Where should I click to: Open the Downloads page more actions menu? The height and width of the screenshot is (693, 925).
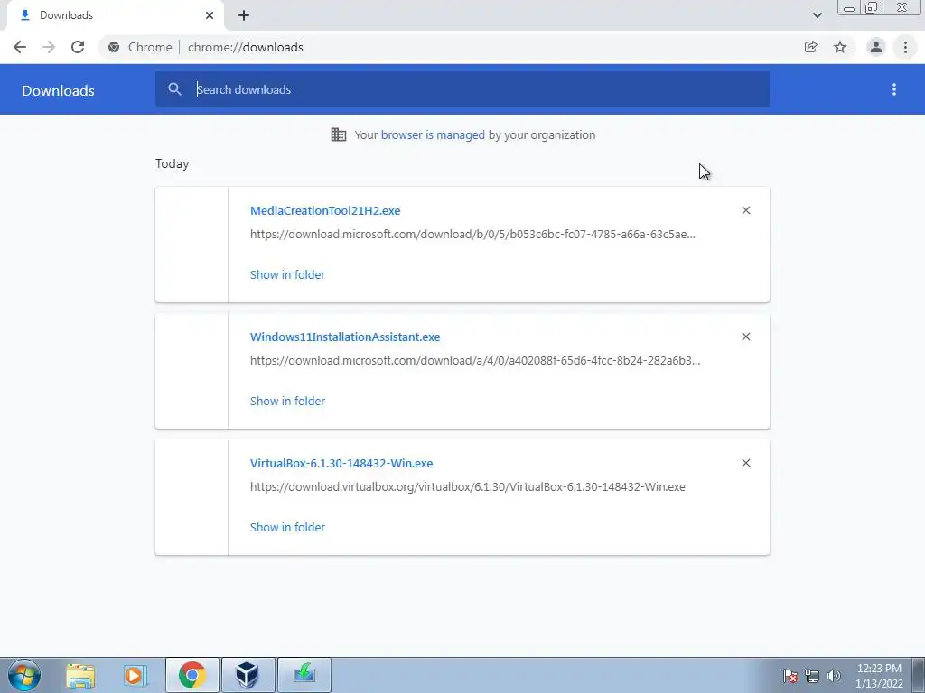pos(894,89)
